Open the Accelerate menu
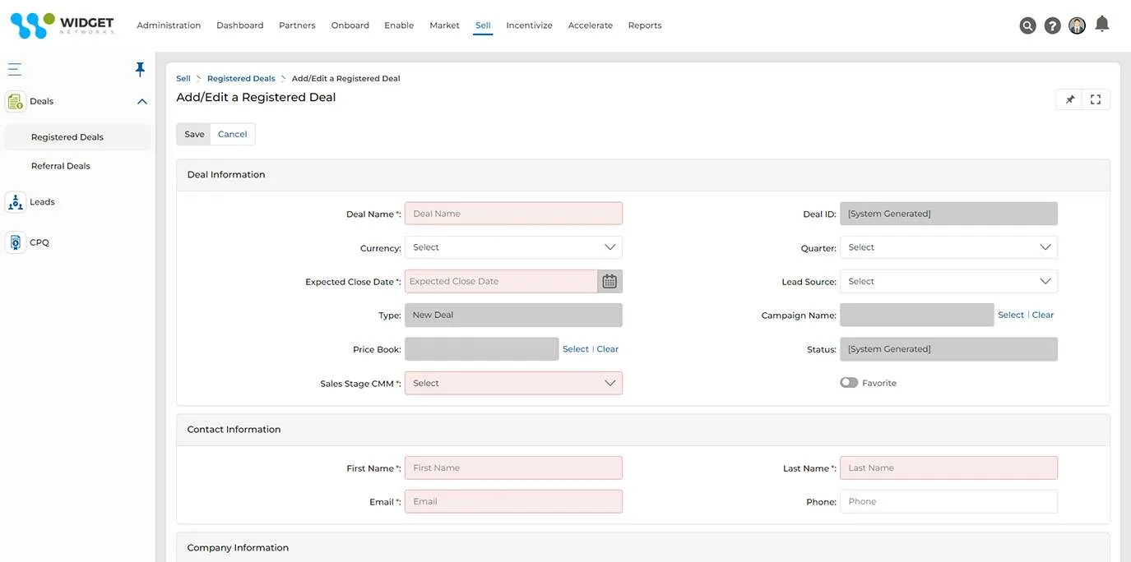The width and height of the screenshot is (1131, 562). coord(591,25)
